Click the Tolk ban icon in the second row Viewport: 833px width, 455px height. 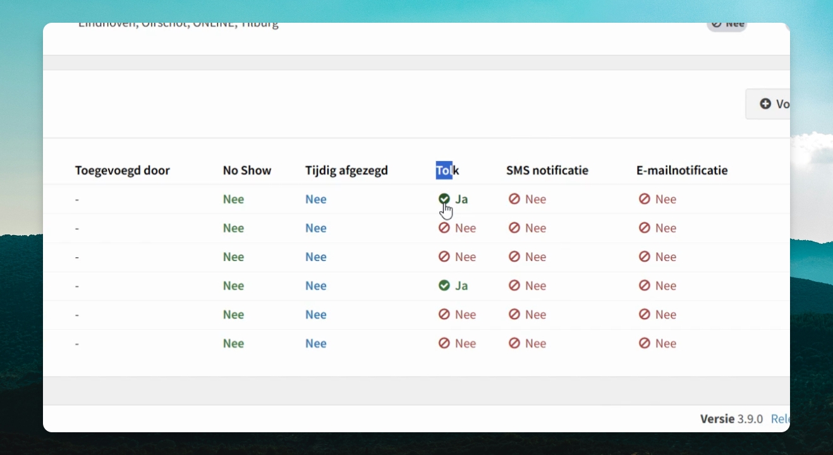pos(444,228)
